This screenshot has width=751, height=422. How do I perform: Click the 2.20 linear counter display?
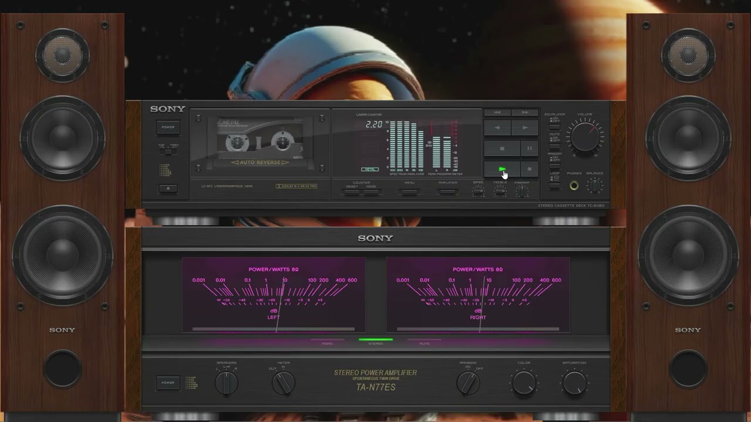pos(374,124)
